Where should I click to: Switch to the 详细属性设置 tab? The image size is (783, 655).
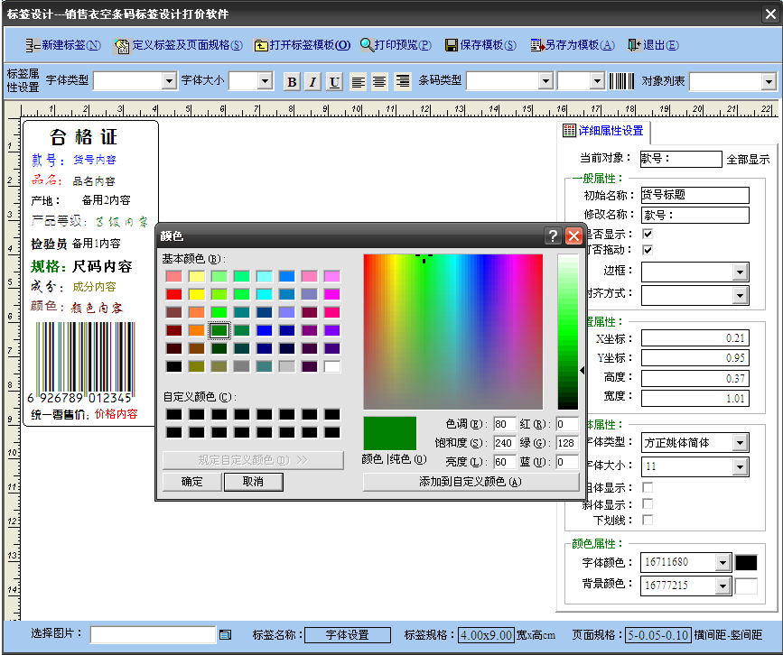pos(603,131)
